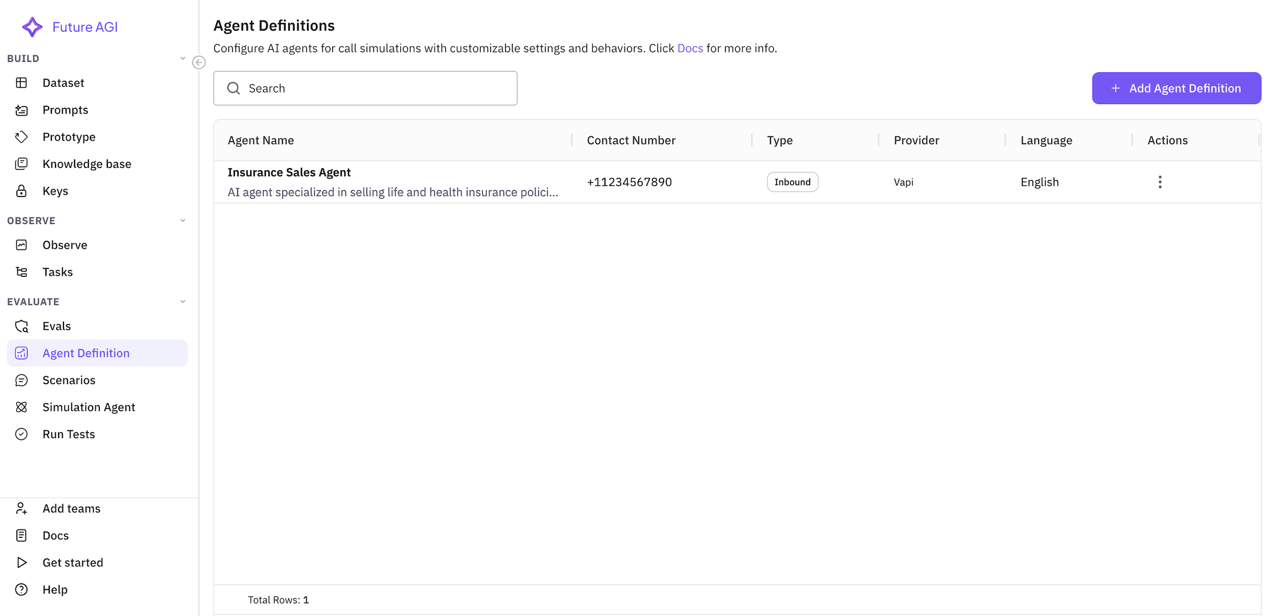Click the Prototype tag icon
Viewport: 1266px width, 616px height.
pos(21,137)
